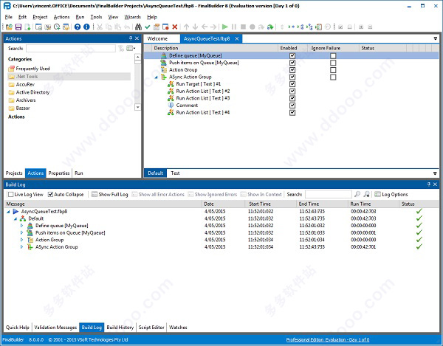Click the Actions panel Search field
Viewport: 443px width, 346px height.
coord(71,48)
